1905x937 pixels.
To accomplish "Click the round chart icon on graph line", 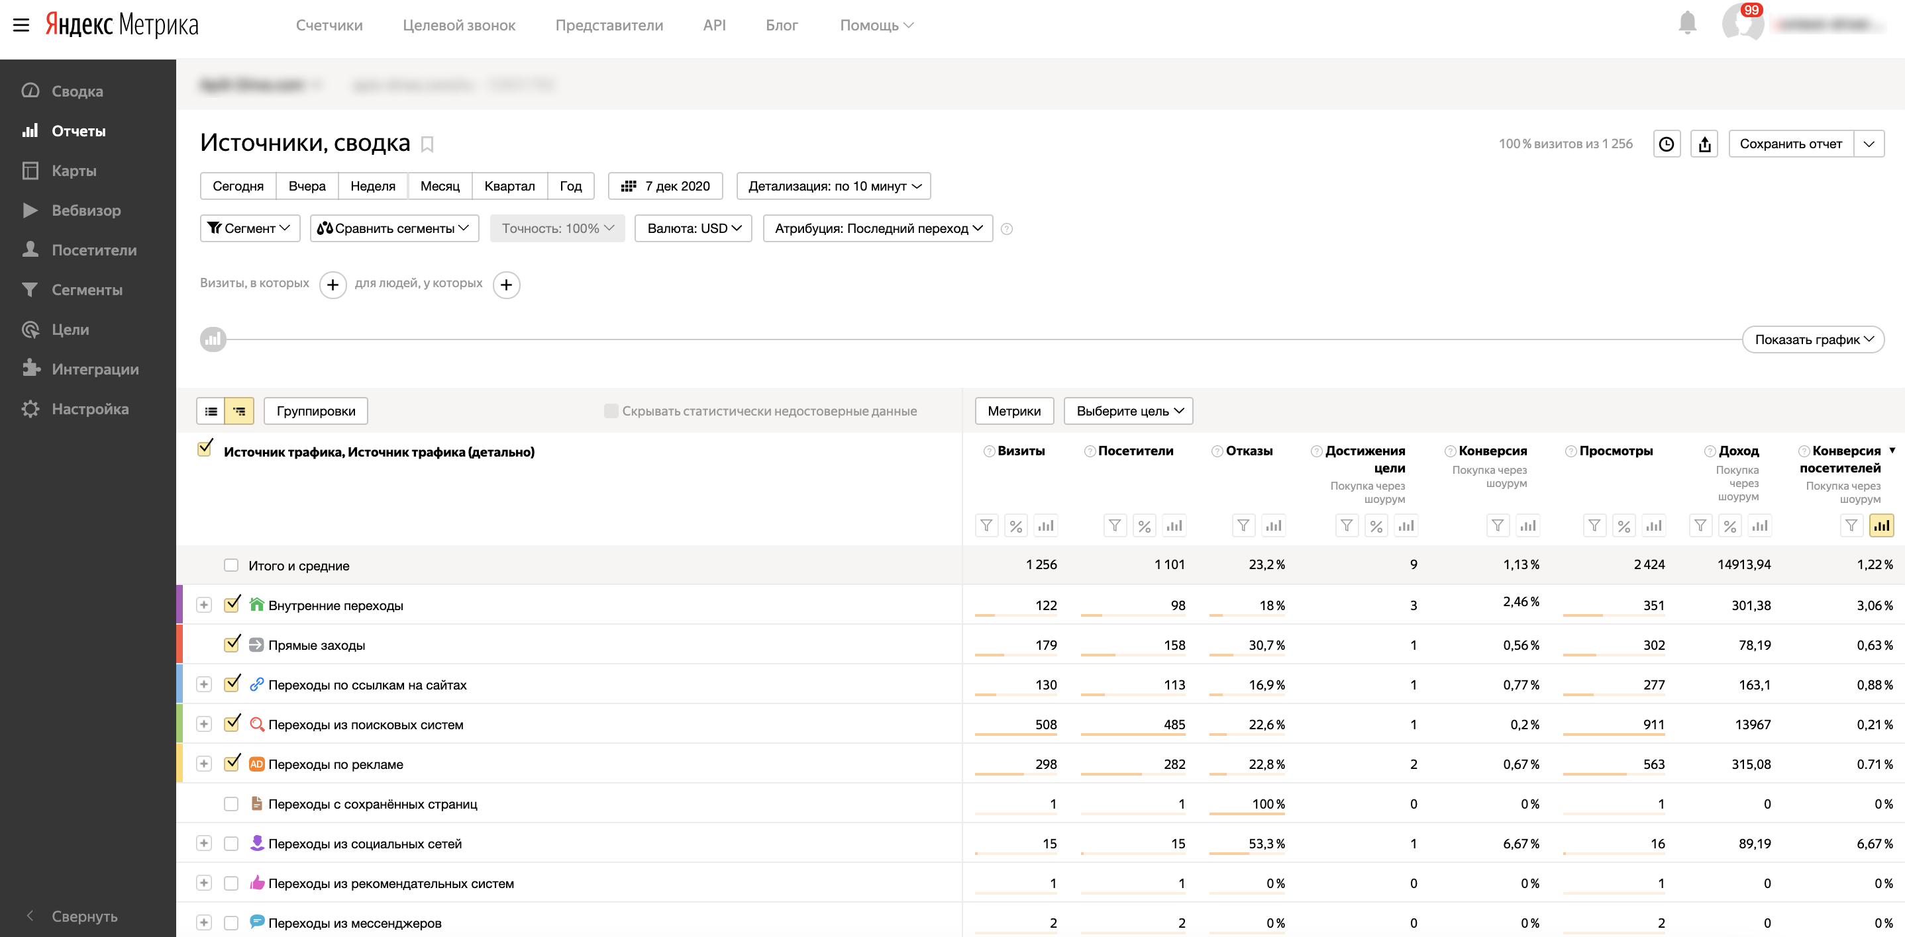I will pyautogui.click(x=213, y=340).
